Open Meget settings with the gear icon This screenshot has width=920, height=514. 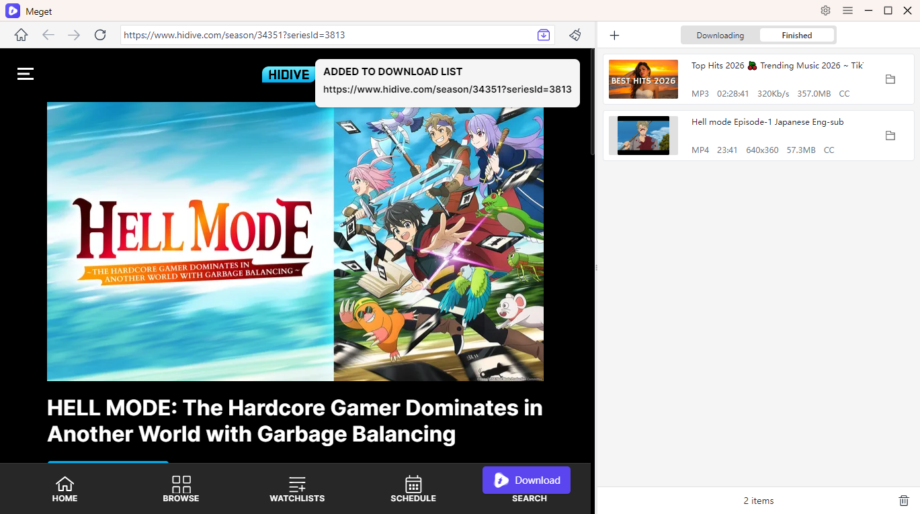(x=825, y=11)
